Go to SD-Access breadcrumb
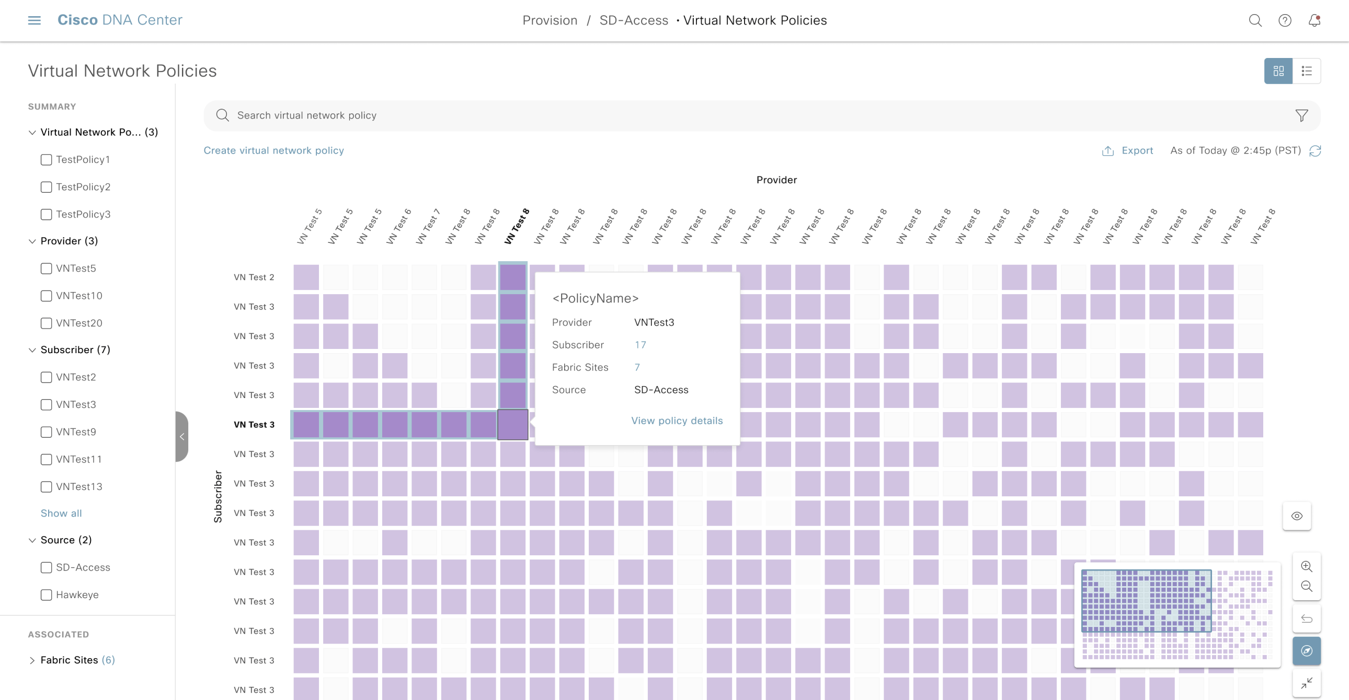The image size is (1349, 700). coord(634,20)
